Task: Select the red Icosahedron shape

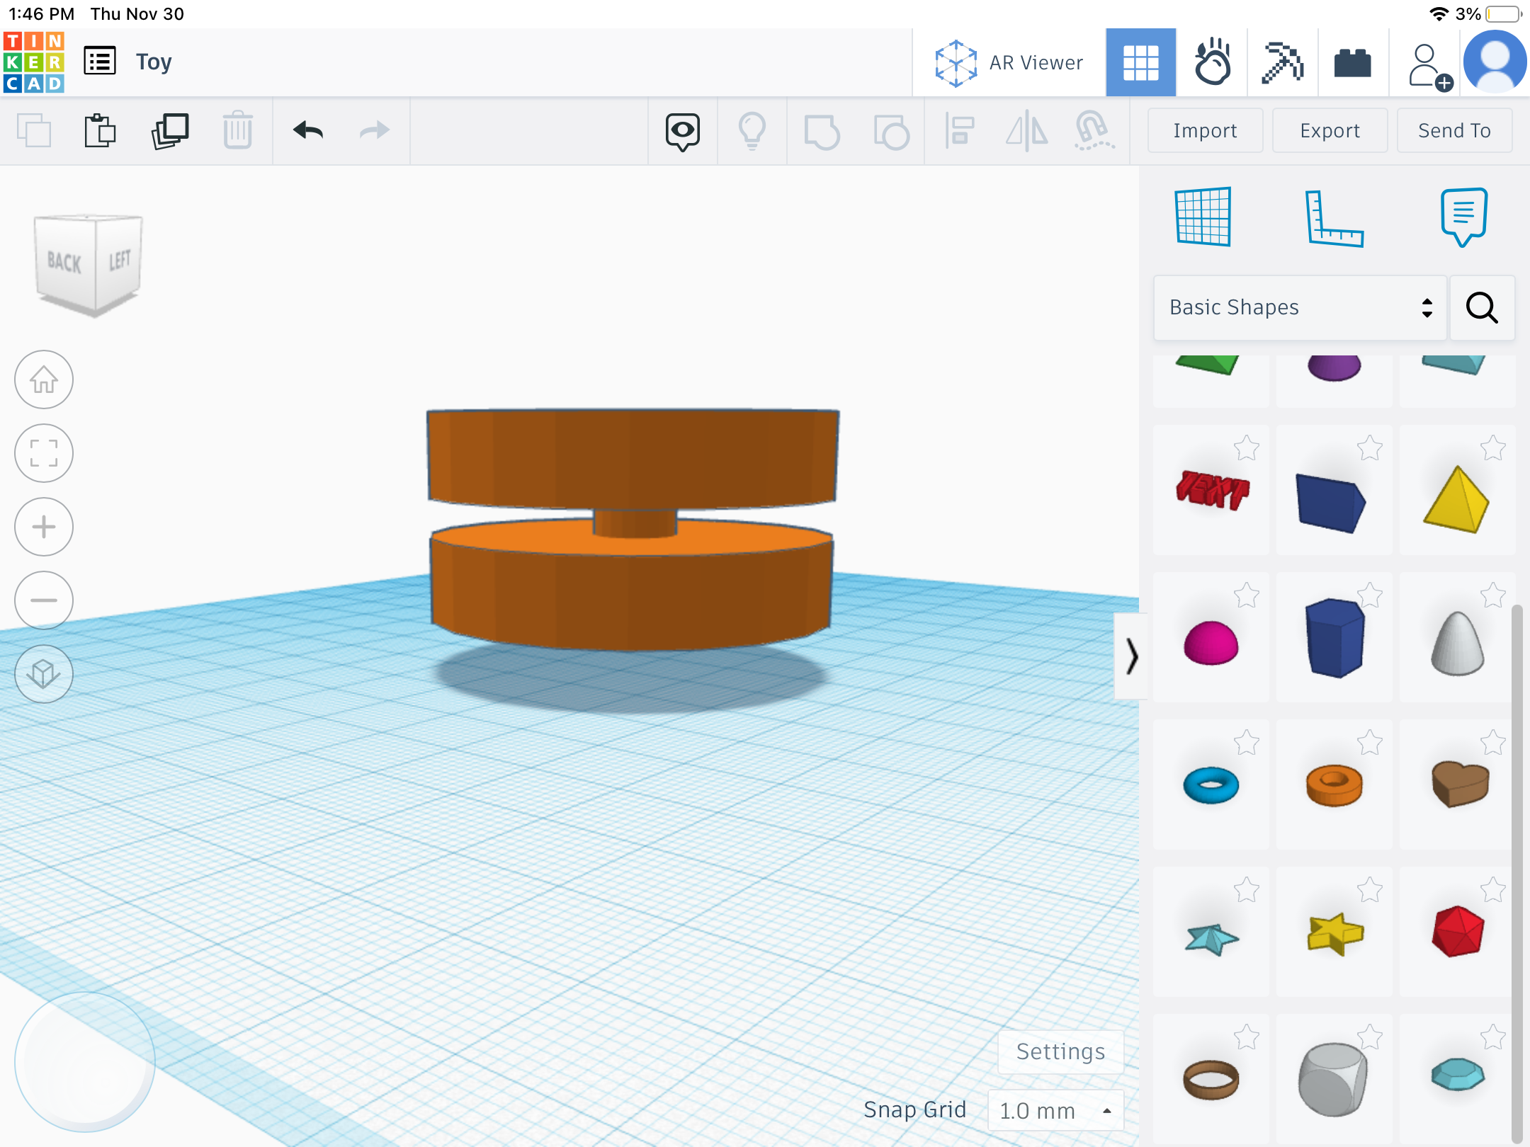Action: tap(1457, 932)
